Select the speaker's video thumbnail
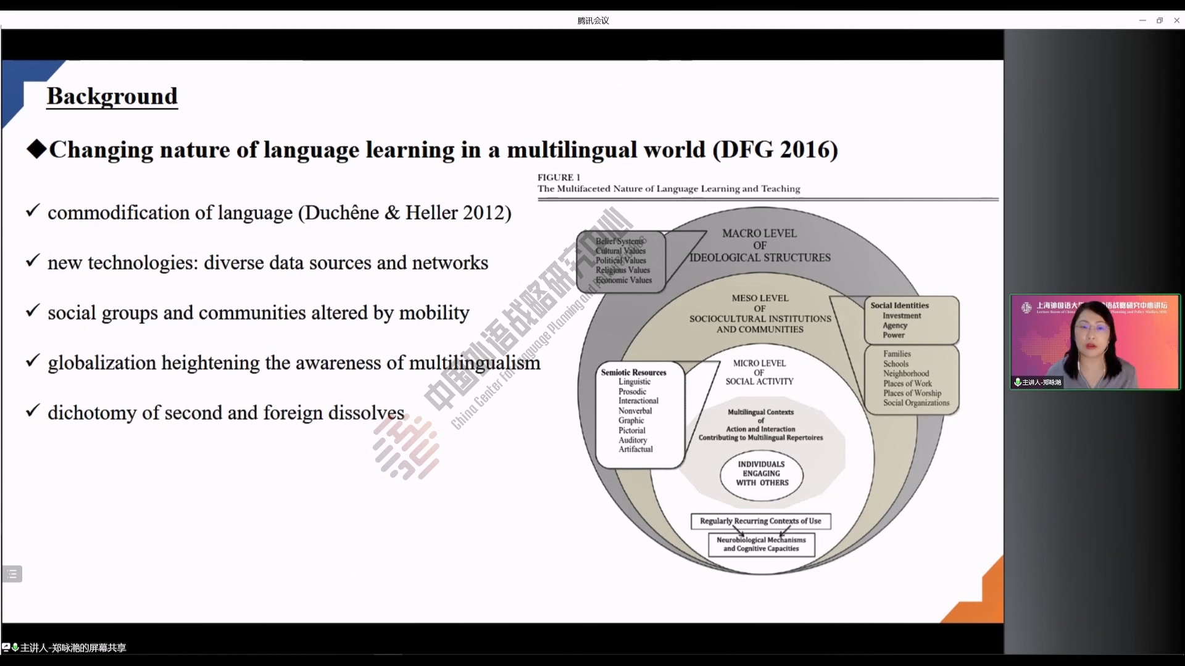This screenshot has width=1185, height=666. click(x=1095, y=342)
